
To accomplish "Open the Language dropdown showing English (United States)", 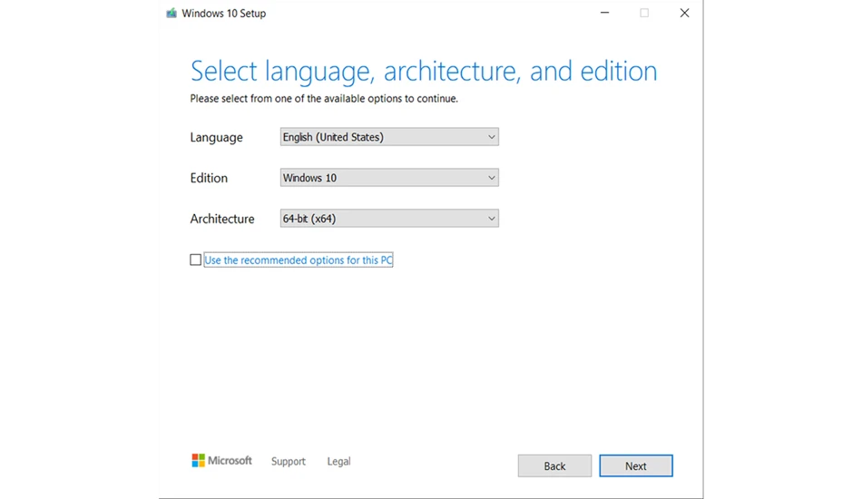I will [x=389, y=137].
